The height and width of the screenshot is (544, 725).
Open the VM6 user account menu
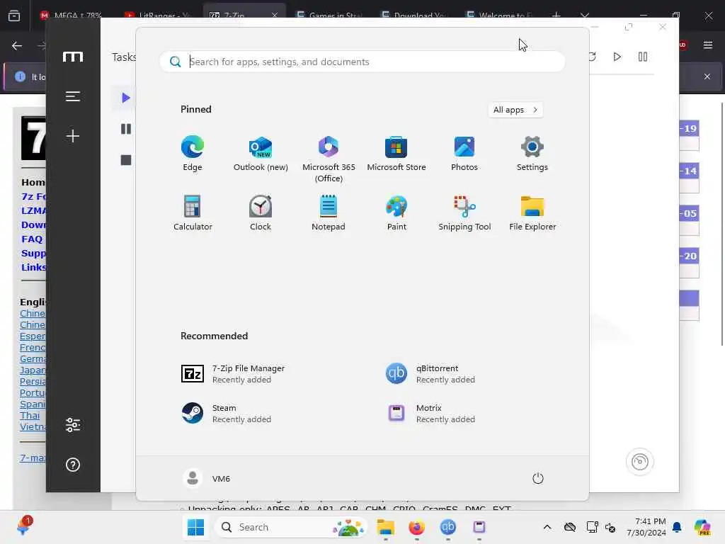(207, 478)
